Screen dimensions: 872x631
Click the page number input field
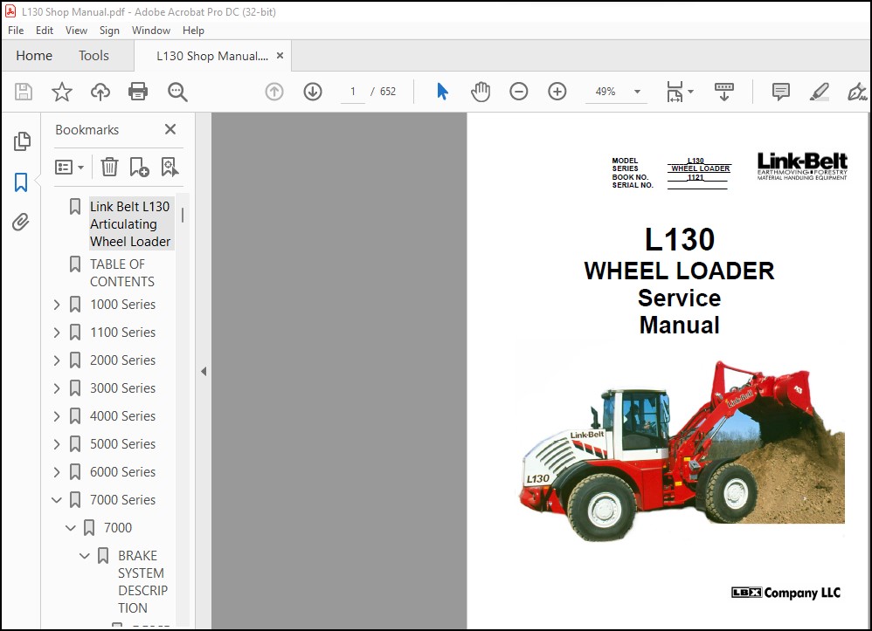pyautogui.click(x=353, y=92)
